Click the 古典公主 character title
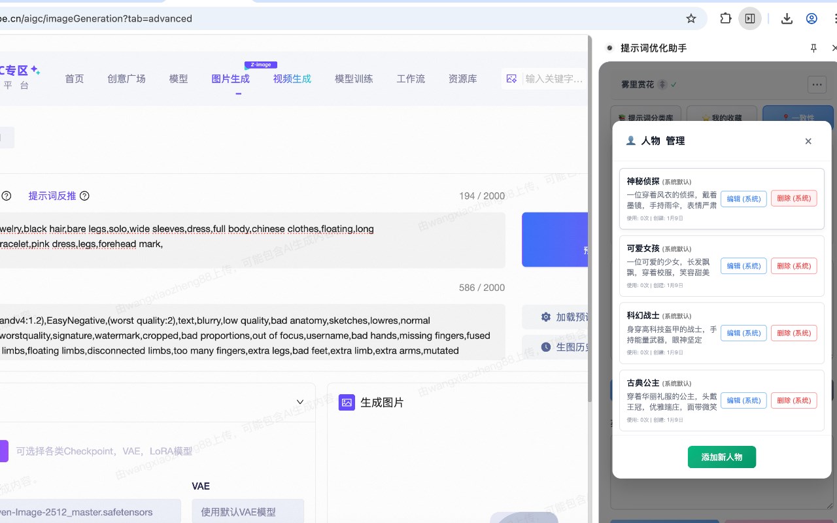 click(x=643, y=383)
